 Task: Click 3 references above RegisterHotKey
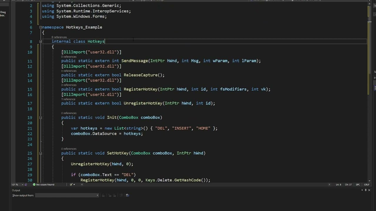[69, 85]
